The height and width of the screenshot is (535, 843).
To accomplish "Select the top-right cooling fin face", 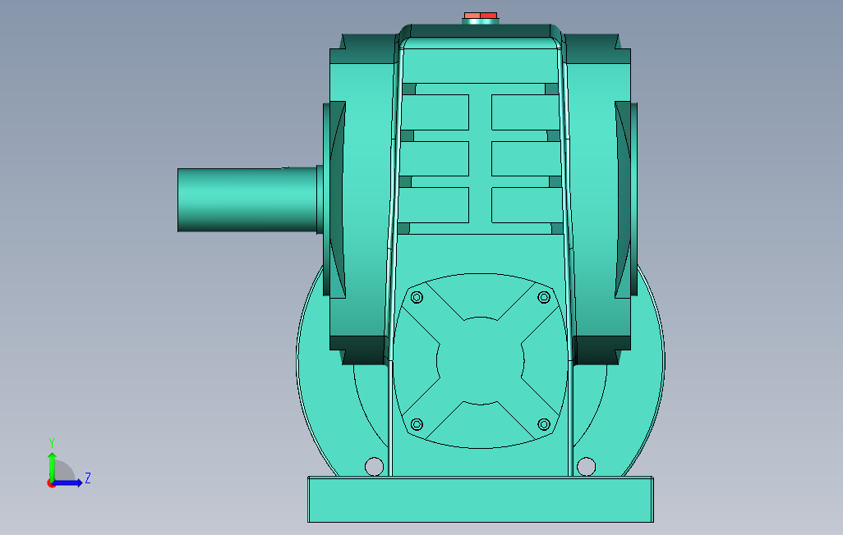I will (525, 112).
